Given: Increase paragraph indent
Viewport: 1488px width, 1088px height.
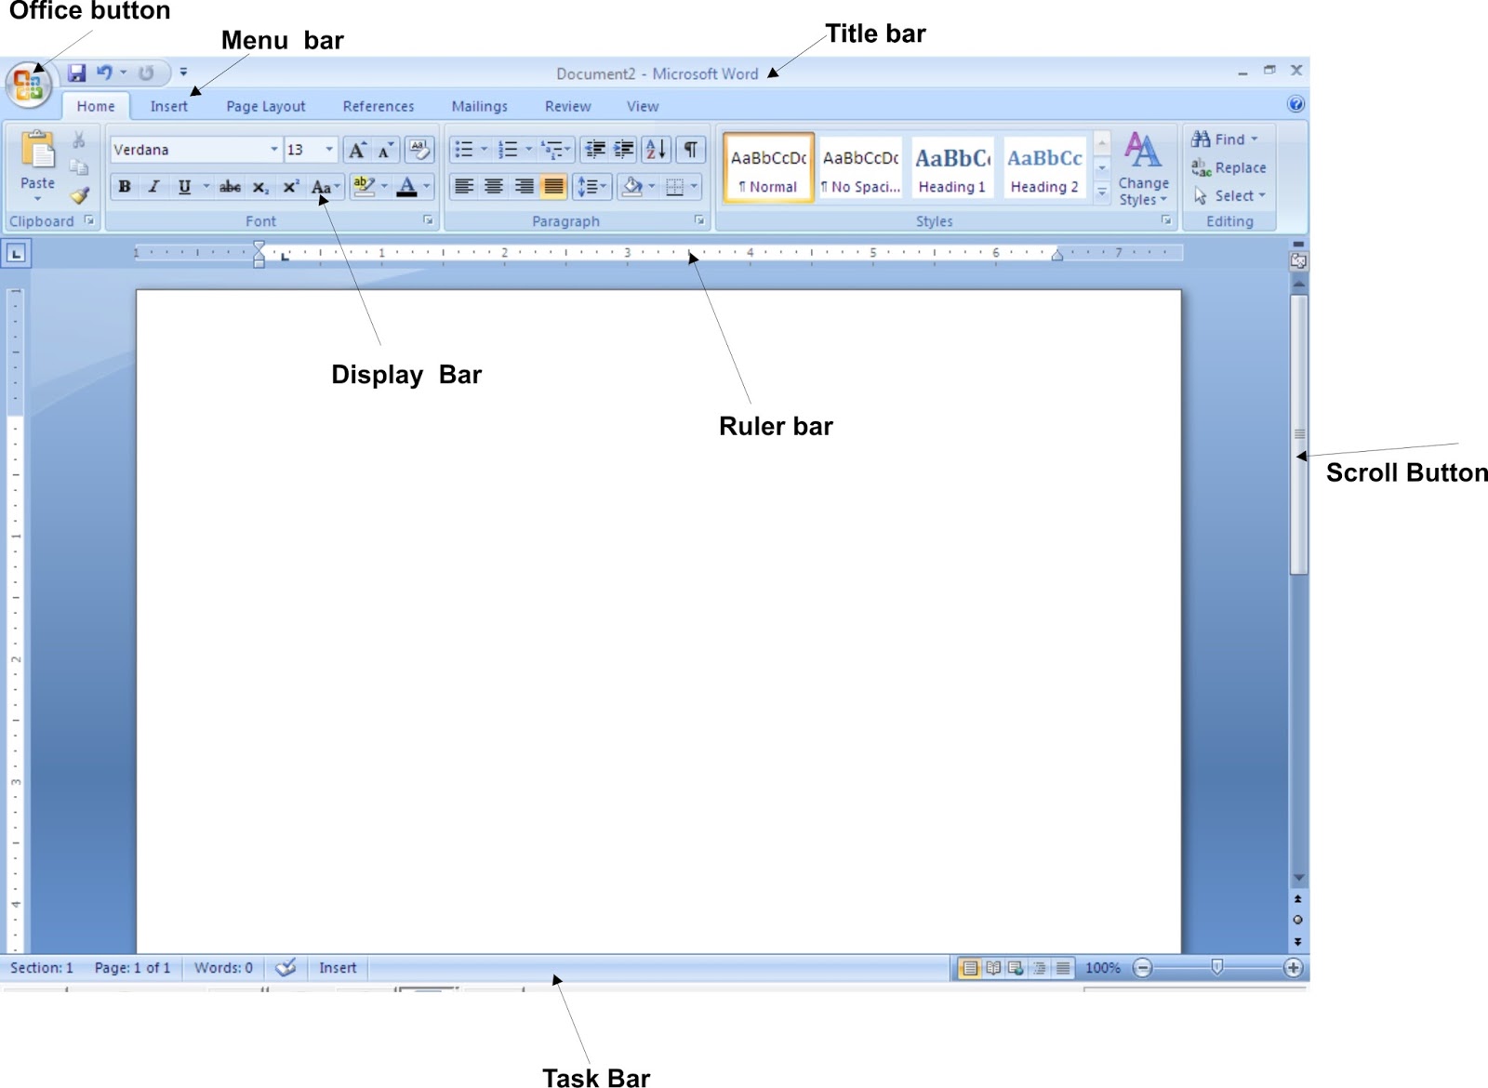Looking at the screenshot, I should click(624, 150).
